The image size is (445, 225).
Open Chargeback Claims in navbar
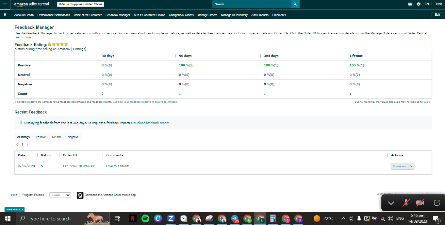click(x=181, y=15)
